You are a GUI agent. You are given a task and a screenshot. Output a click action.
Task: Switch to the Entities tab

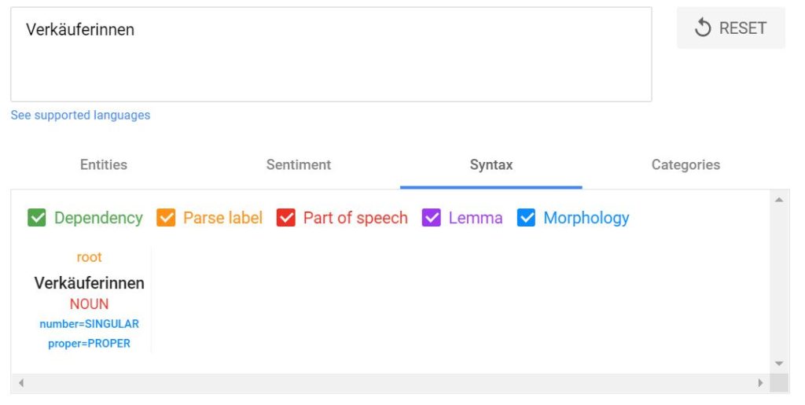click(104, 165)
